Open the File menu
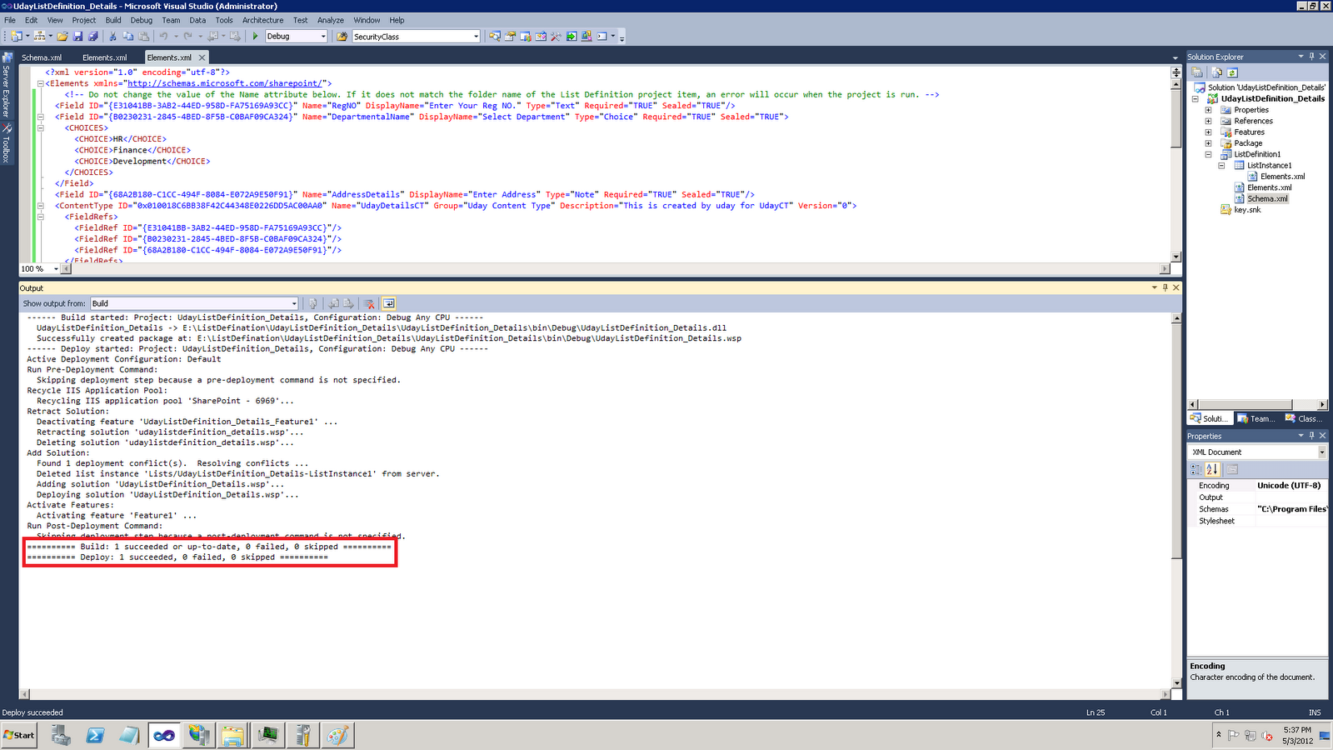 10,20
